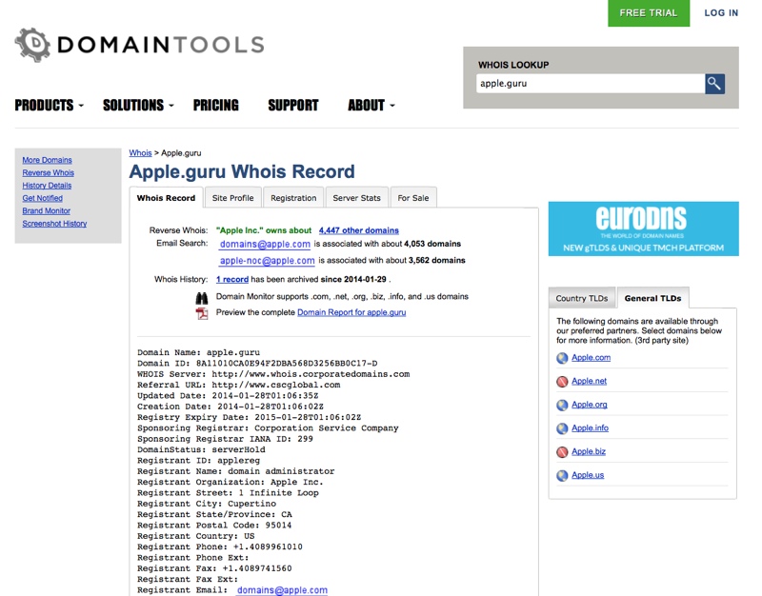Click the red unavailable icon next to Apple.net

(562, 382)
